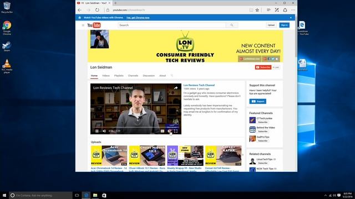Open the About tab
Screen dimensions: 355x199
[x=163, y=76]
